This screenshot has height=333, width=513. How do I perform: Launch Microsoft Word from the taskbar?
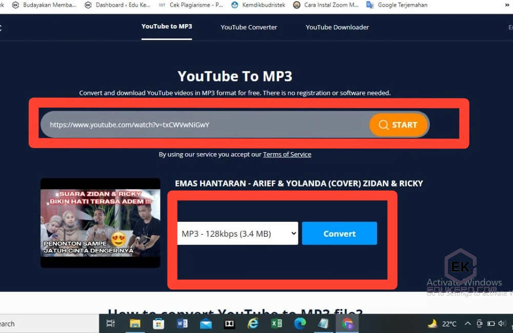182,324
